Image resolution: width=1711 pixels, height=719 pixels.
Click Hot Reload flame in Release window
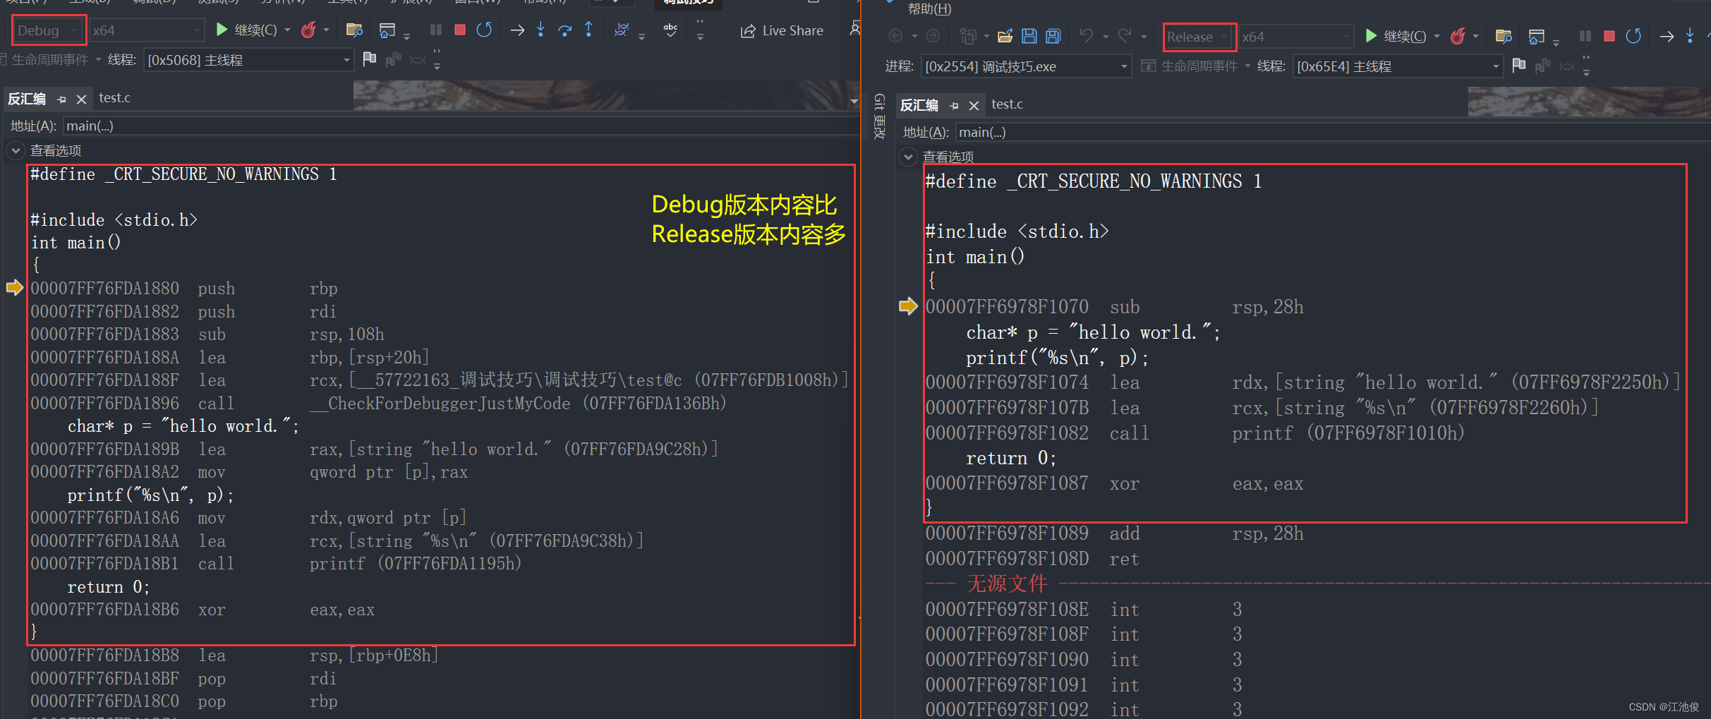point(1458,36)
